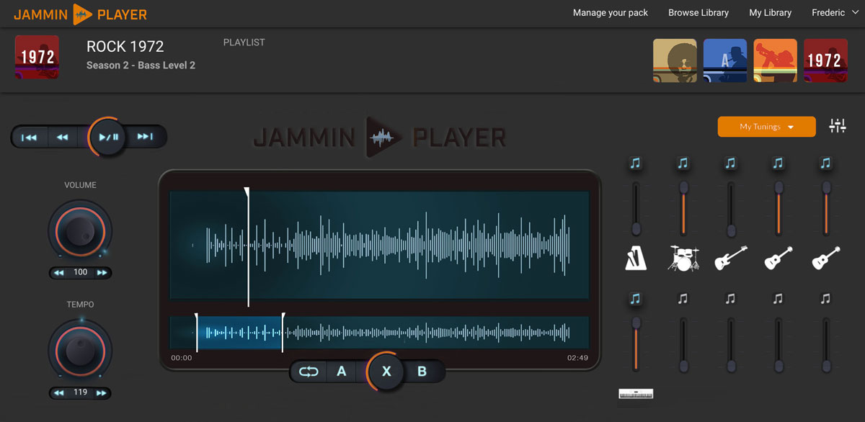Image resolution: width=865 pixels, height=422 pixels.
Task: Toggle the loop button
Action: pyautogui.click(x=309, y=372)
